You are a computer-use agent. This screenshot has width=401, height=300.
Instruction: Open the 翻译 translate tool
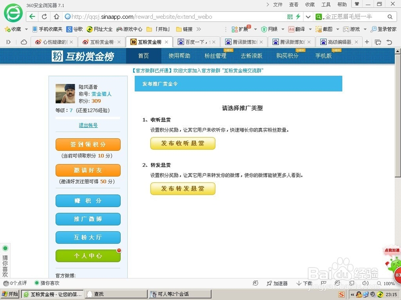tap(297, 29)
